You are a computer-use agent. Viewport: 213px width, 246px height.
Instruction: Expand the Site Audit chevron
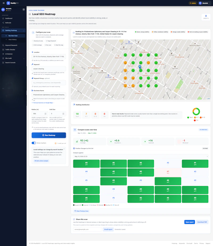[24, 59]
